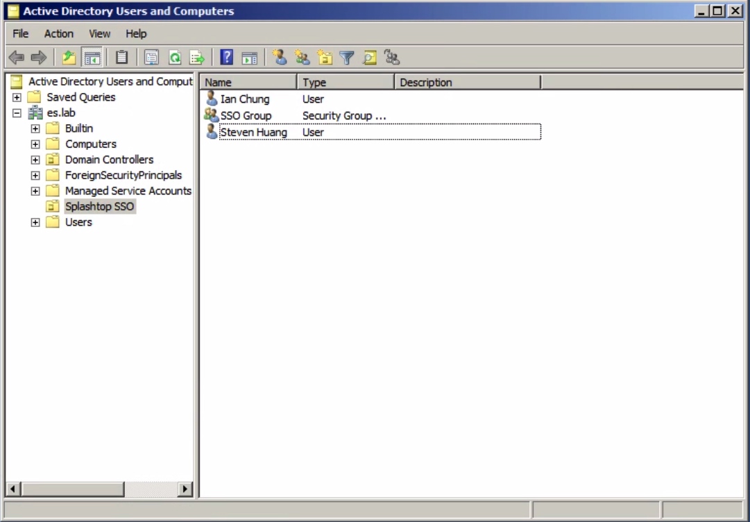Select the Splashtop SSO tree item
Image resolution: width=750 pixels, height=522 pixels.
[99, 206]
